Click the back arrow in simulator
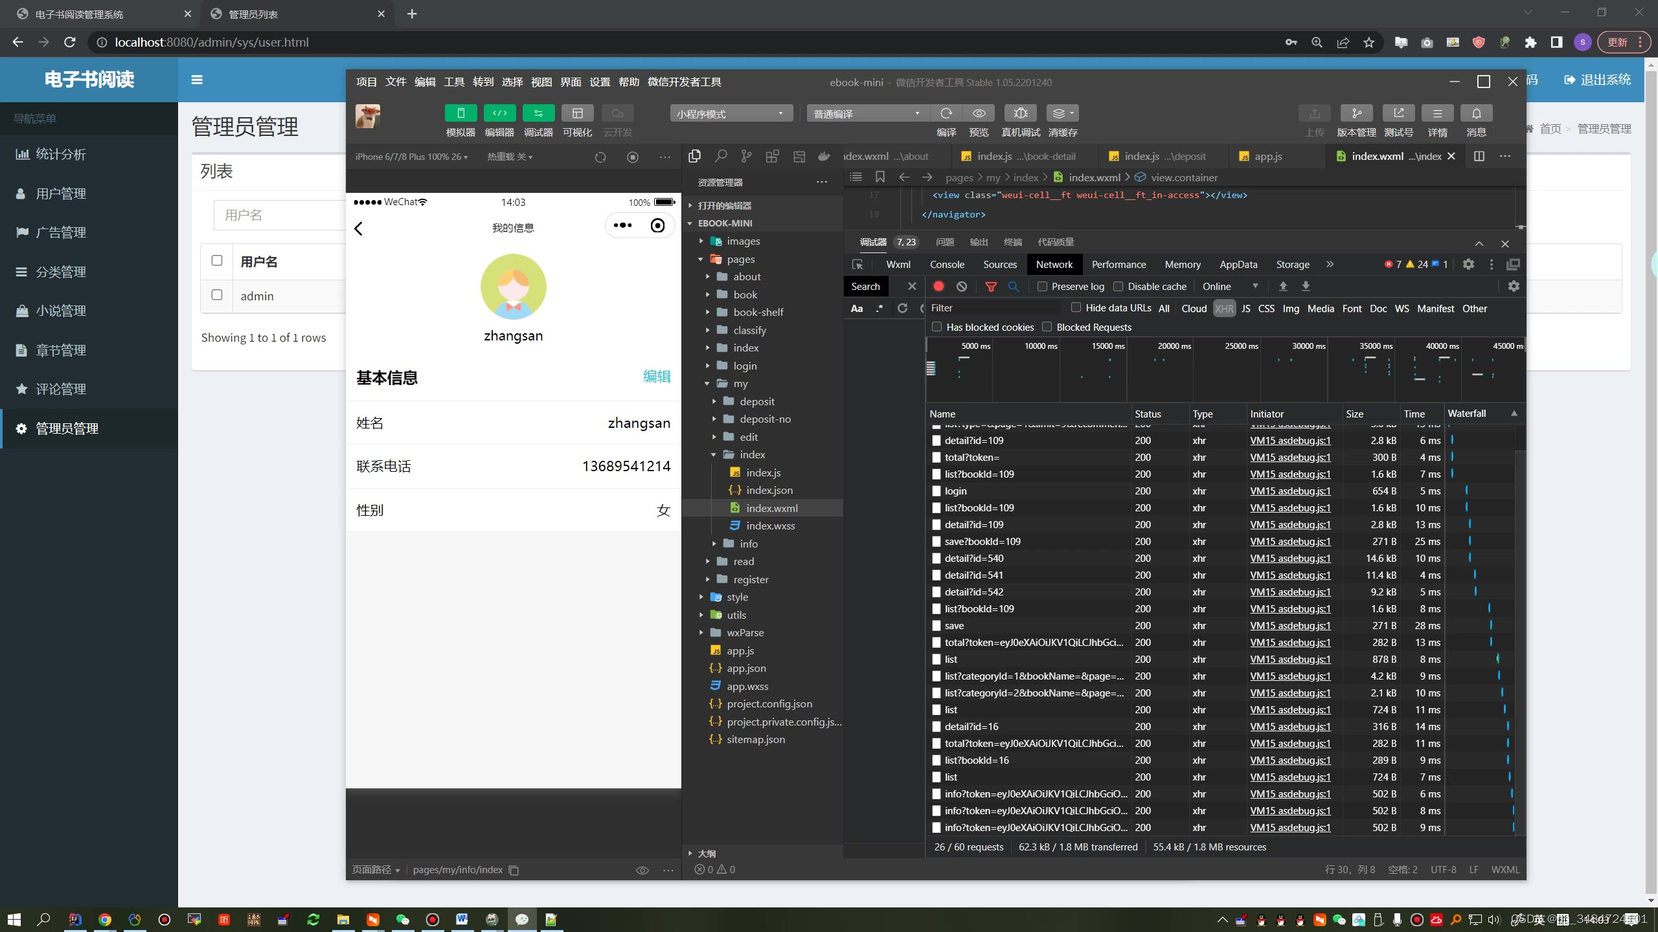The height and width of the screenshot is (932, 1658). pyautogui.click(x=359, y=228)
